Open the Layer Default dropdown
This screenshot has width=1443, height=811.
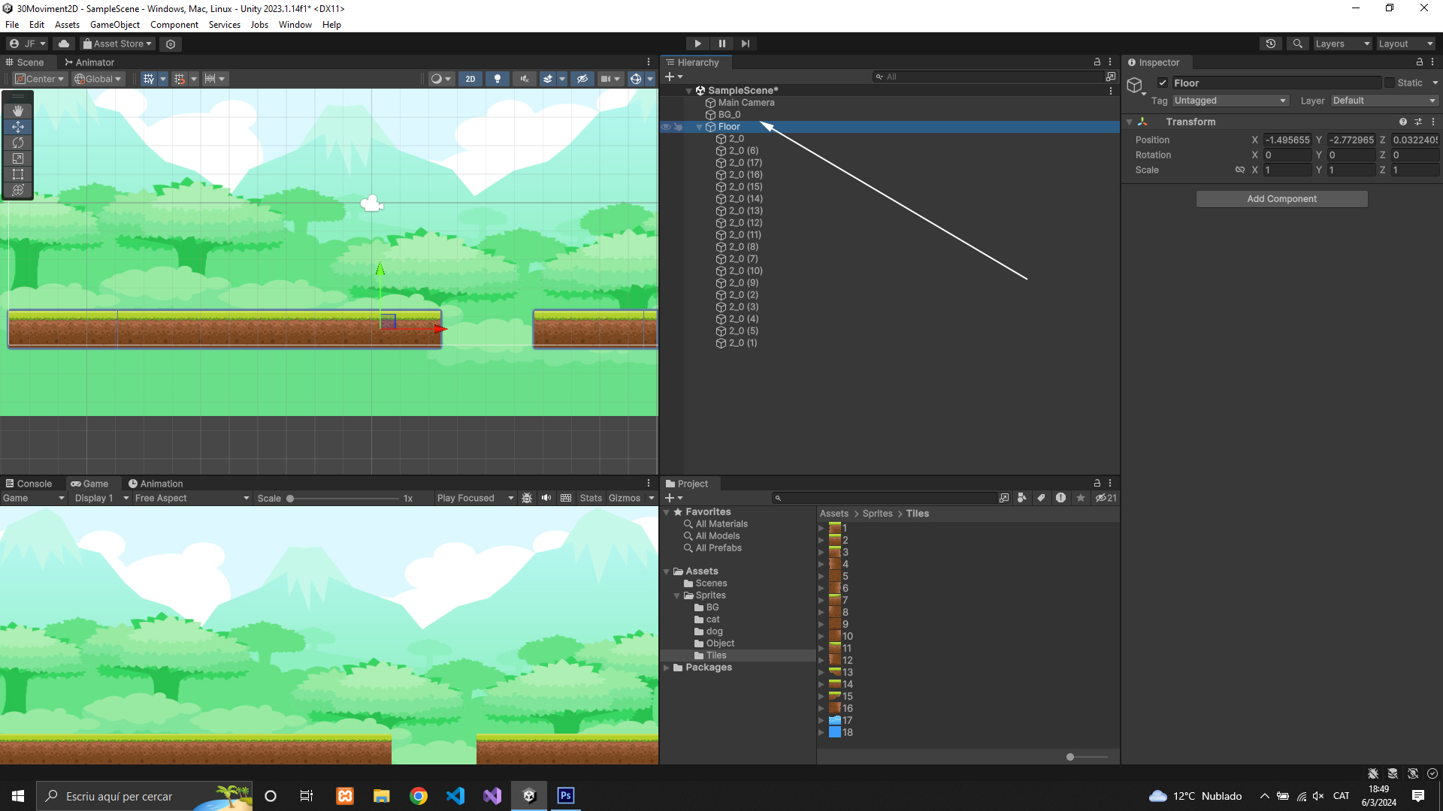[1384, 101]
